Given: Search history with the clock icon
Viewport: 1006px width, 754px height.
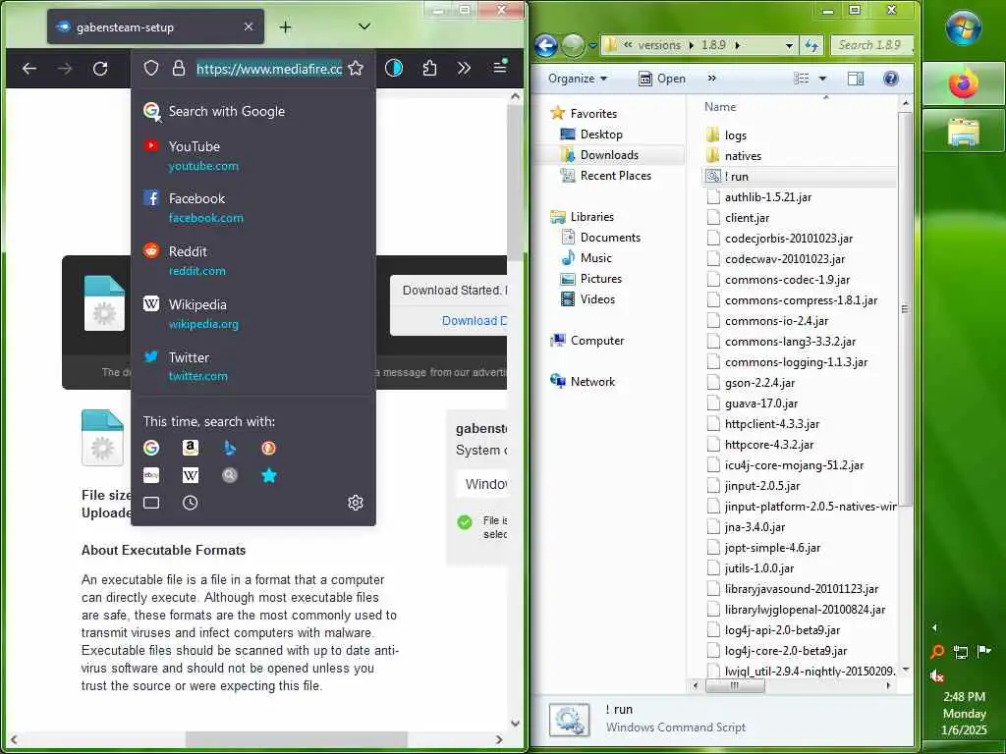Looking at the screenshot, I should point(190,503).
